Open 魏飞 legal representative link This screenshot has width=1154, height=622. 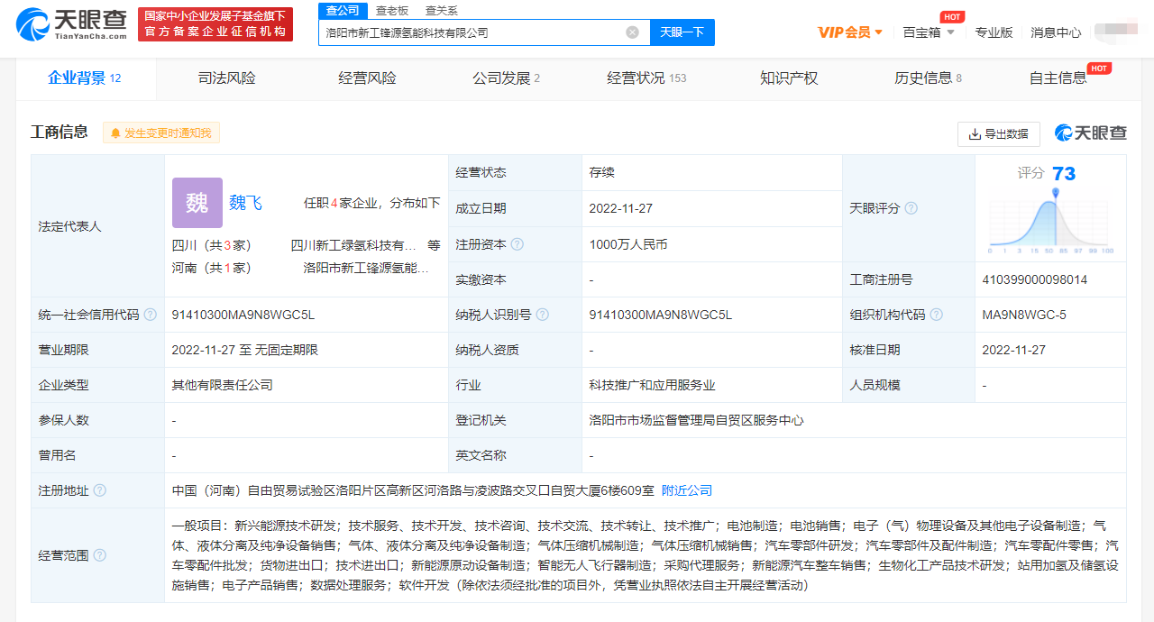[245, 203]
